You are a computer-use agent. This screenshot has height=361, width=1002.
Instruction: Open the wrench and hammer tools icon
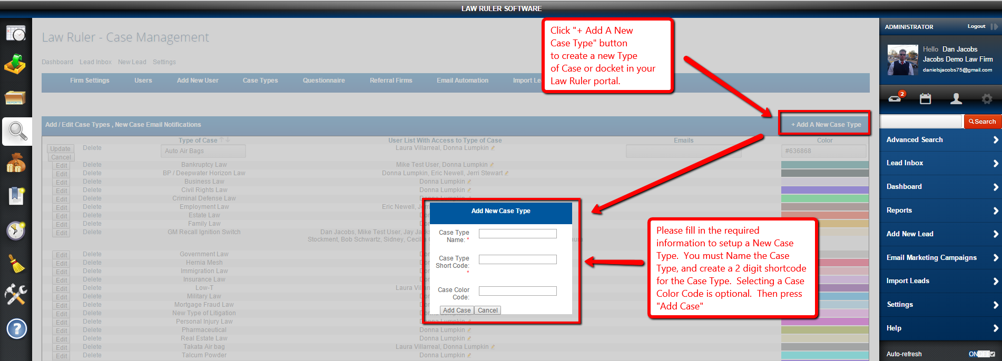(x=15, y=295)
